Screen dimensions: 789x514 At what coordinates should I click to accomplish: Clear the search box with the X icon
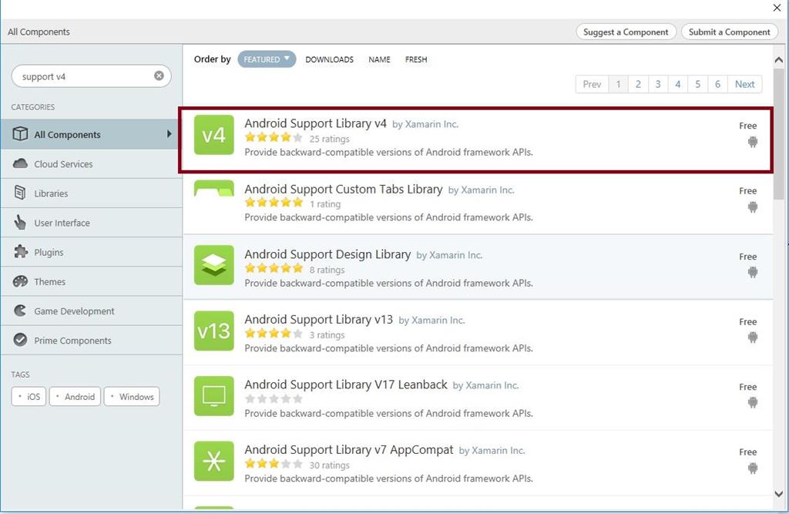point(159,76)
